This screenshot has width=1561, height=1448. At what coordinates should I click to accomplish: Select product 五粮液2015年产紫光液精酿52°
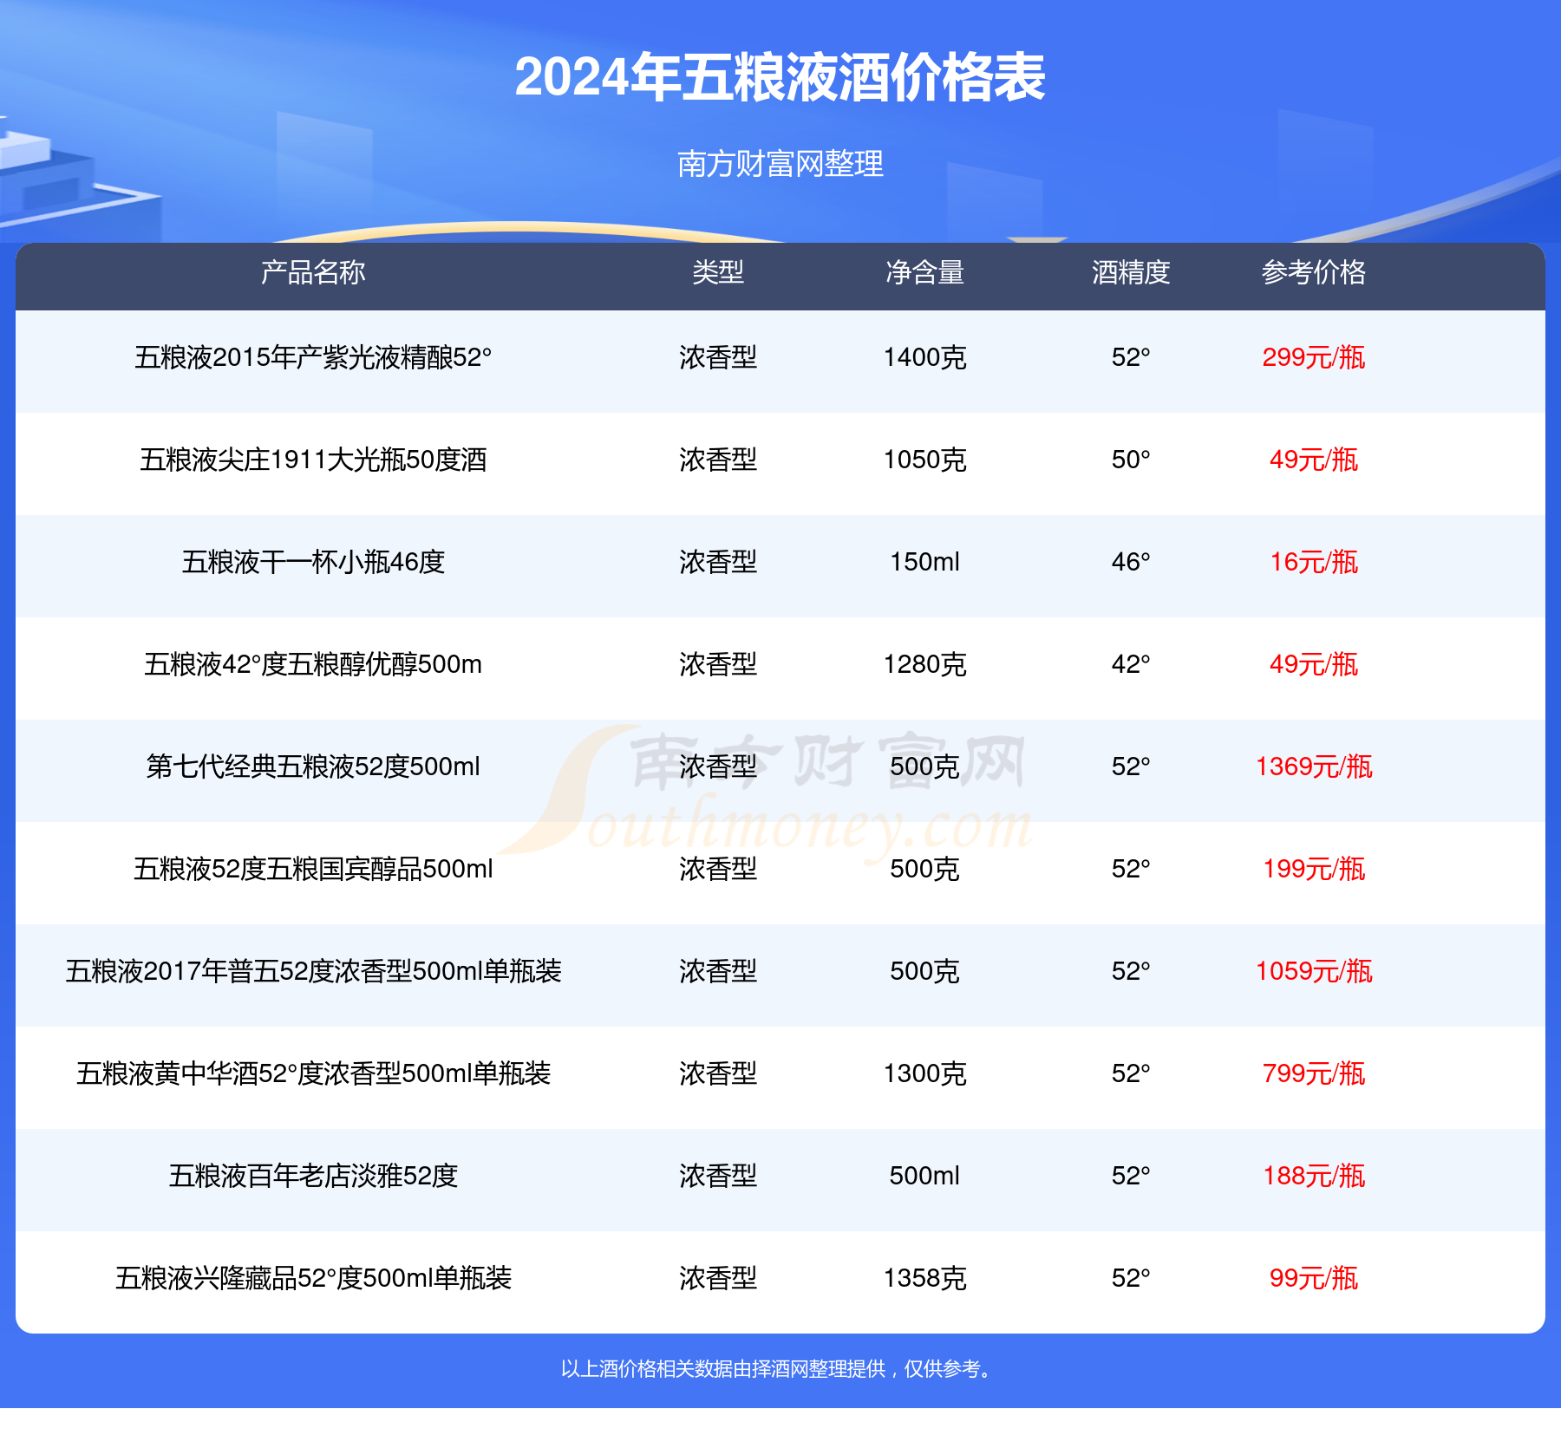[x=313, y=357]
